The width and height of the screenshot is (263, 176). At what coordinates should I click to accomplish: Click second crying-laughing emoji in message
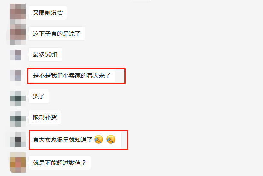[111, 139]
